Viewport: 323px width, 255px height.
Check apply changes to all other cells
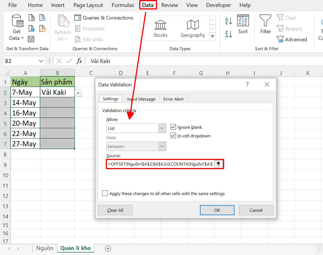coord(105,193)
